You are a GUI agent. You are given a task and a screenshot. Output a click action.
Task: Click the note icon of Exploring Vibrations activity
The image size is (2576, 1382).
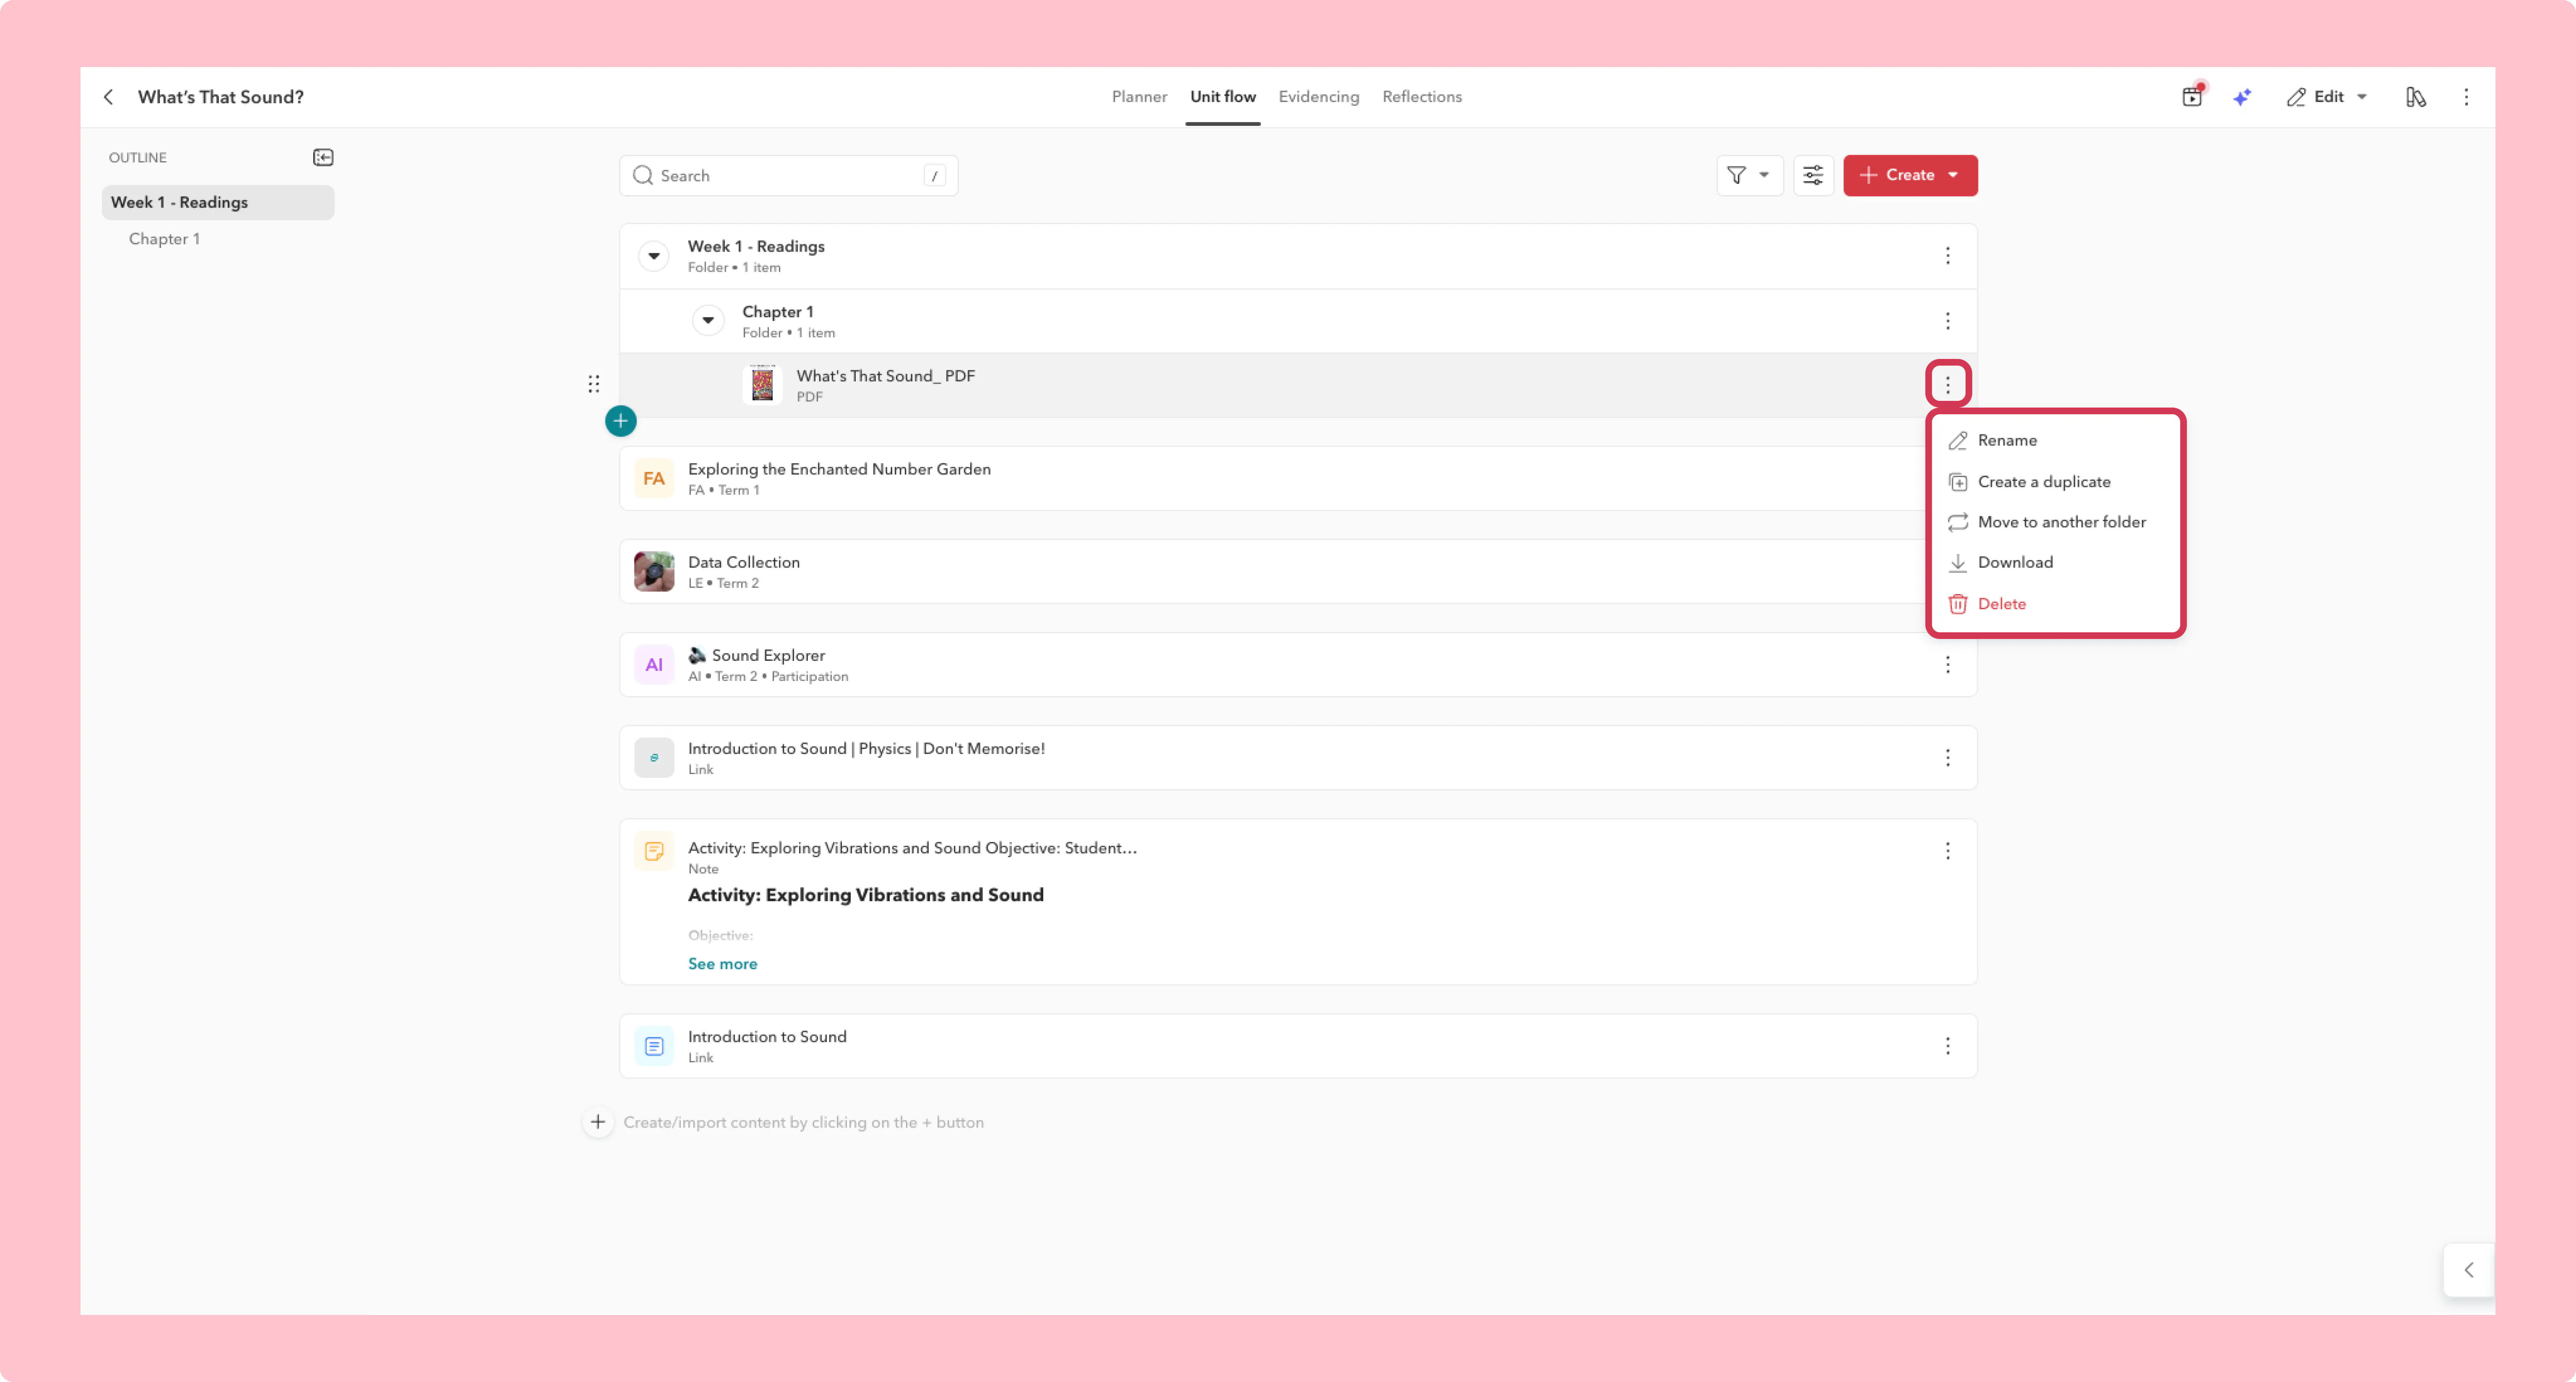click(x=654, y=851)
